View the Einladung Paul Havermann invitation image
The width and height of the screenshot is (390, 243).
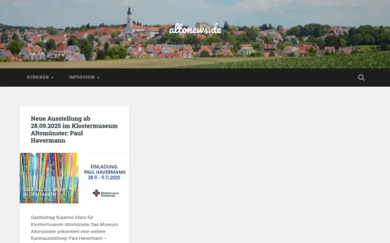pyautogui.click(x=74, y=178)
